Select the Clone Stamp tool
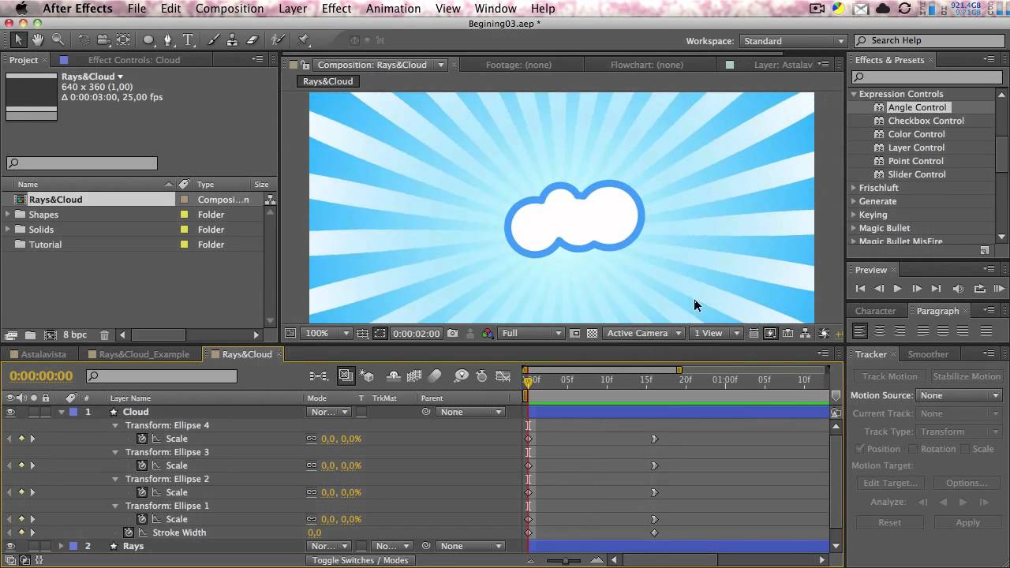1010x568 pixels. (x=233, y=40)
